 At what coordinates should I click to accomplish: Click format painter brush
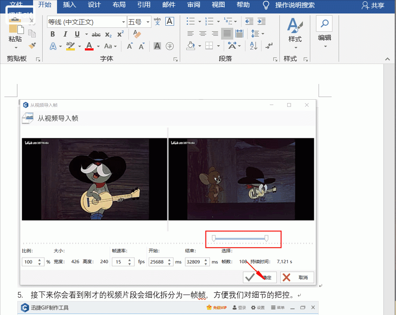(32, 46)
